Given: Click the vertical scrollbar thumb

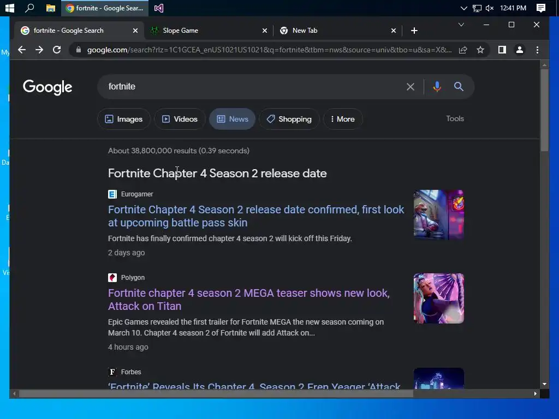Looking at the screenshot, I should click(544, 110).
